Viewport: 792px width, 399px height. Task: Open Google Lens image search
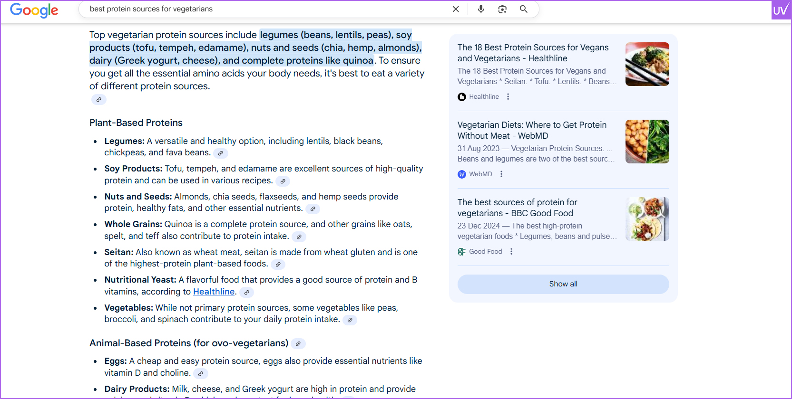[502, 9]
